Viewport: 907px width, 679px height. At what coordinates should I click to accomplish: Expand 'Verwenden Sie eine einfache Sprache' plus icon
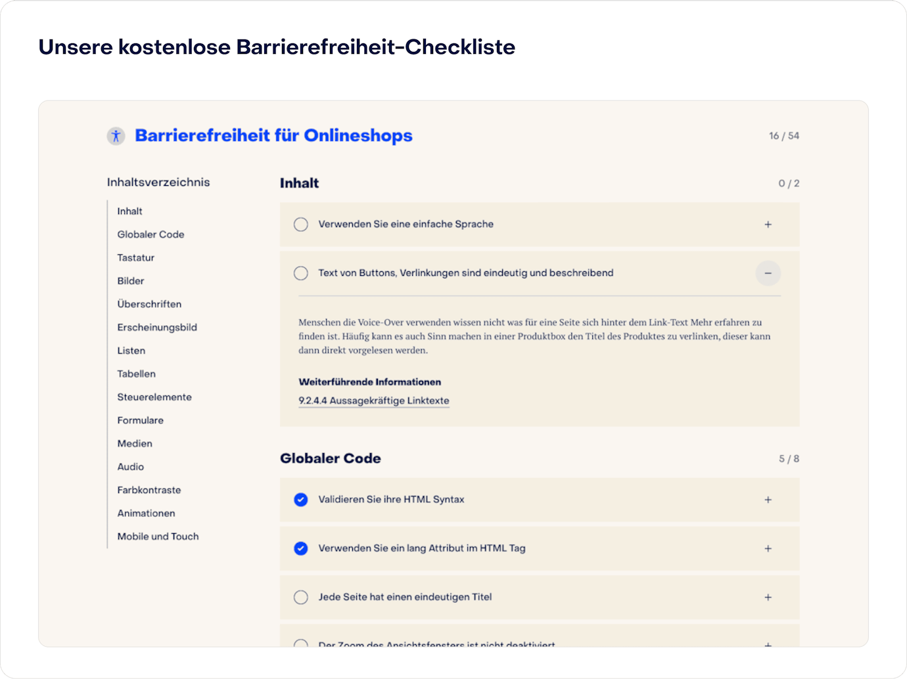point(768,225)
